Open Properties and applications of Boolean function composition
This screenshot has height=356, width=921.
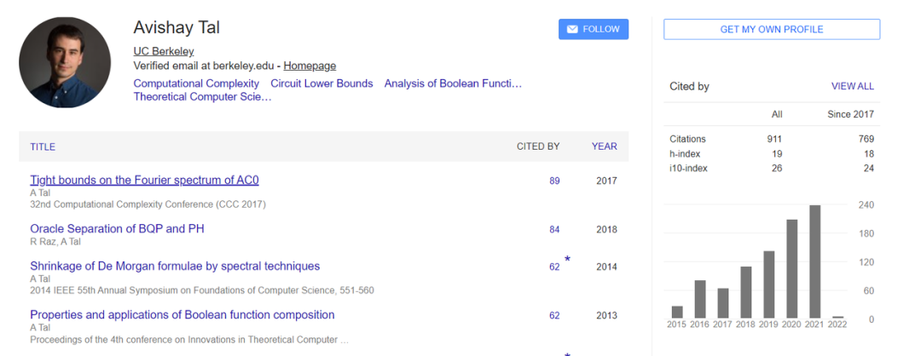tap(182, 314)
